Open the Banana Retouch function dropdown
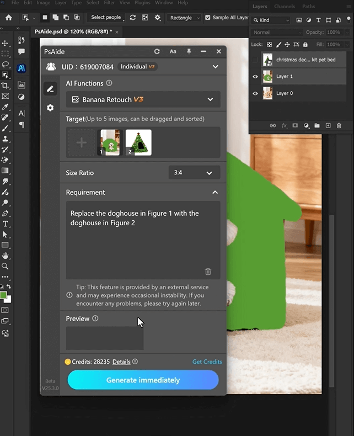This screenshot has width=354, height=436. [143, 99]
